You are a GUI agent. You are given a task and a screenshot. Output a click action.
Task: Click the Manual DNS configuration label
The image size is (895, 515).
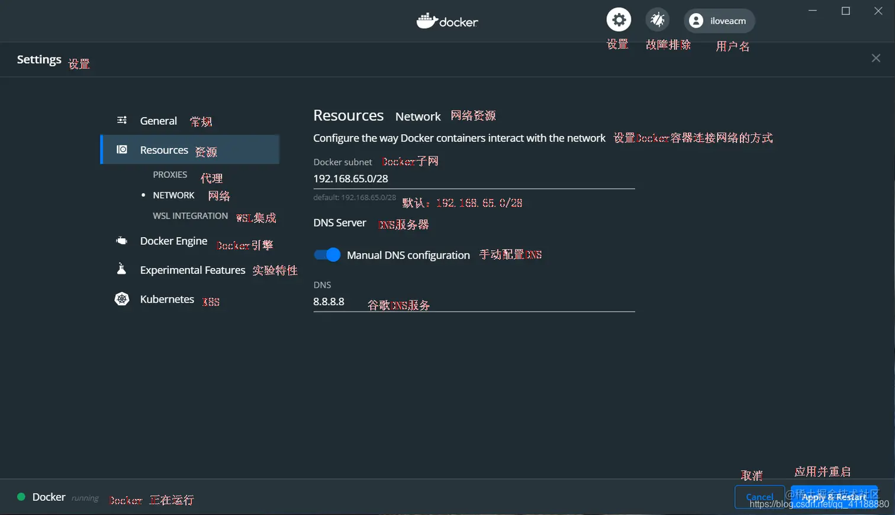(408, 255)
